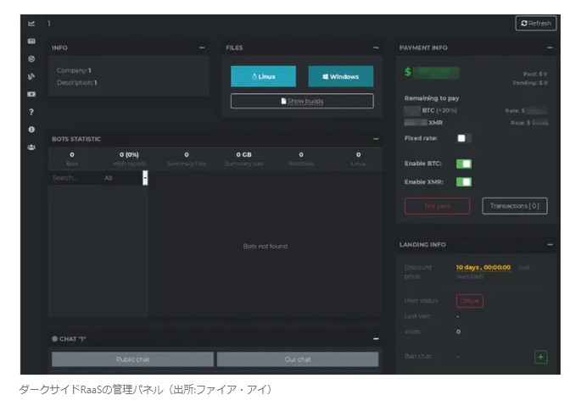
Task: Select the Linux build button
Action: [263, 76]
